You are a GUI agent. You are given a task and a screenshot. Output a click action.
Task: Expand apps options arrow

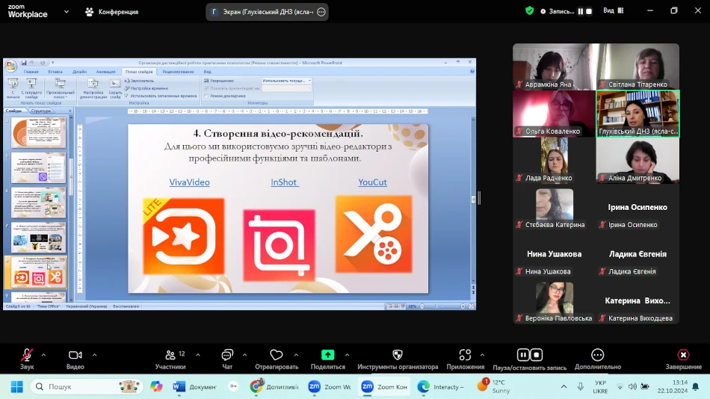[x=482, y=355]
